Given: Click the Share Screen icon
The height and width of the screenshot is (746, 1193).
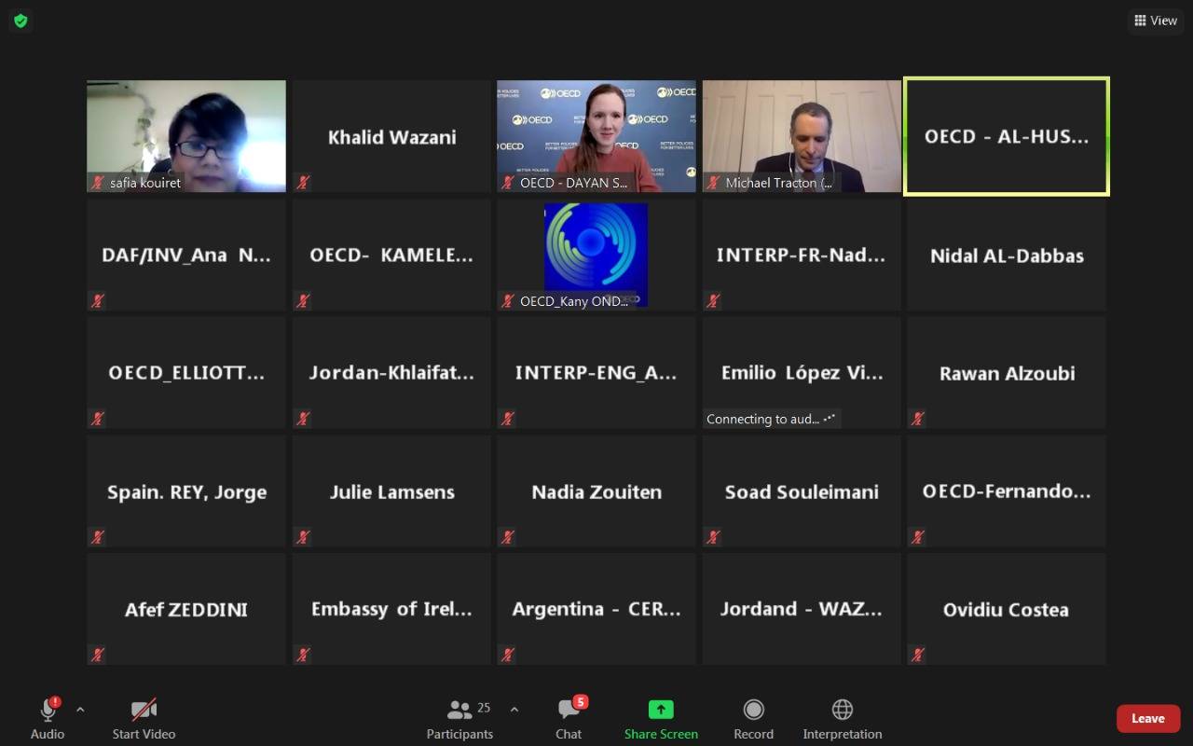Looking at the screenshot, I should 661,711.
